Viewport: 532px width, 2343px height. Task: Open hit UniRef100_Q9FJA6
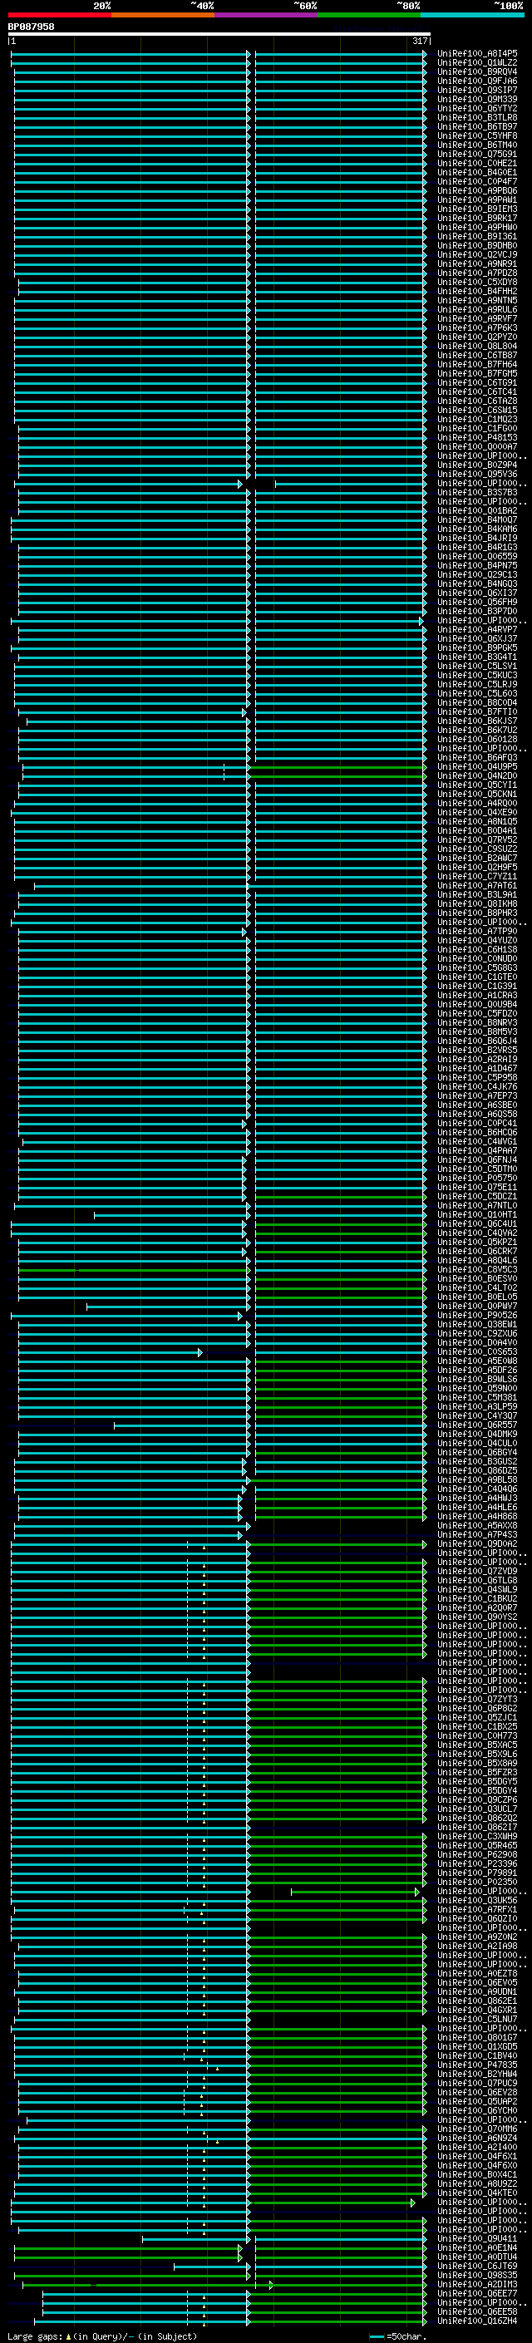(477, 81)
